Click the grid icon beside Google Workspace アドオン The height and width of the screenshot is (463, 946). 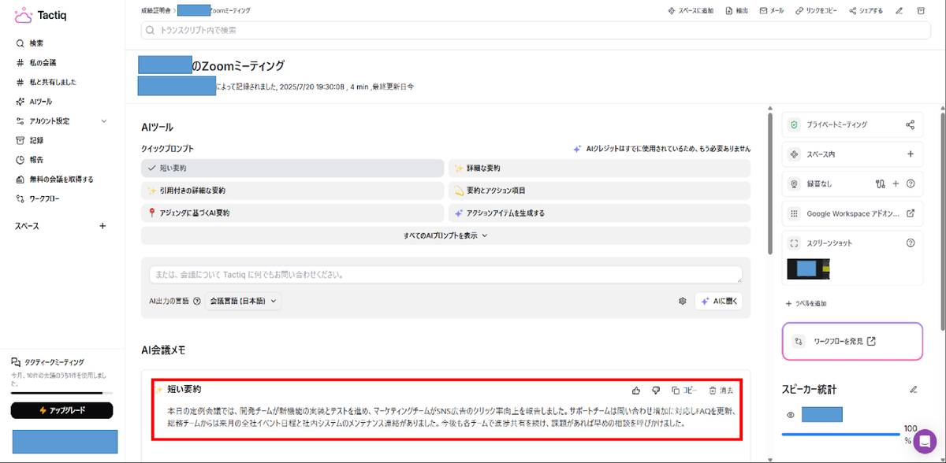(794, 213)
